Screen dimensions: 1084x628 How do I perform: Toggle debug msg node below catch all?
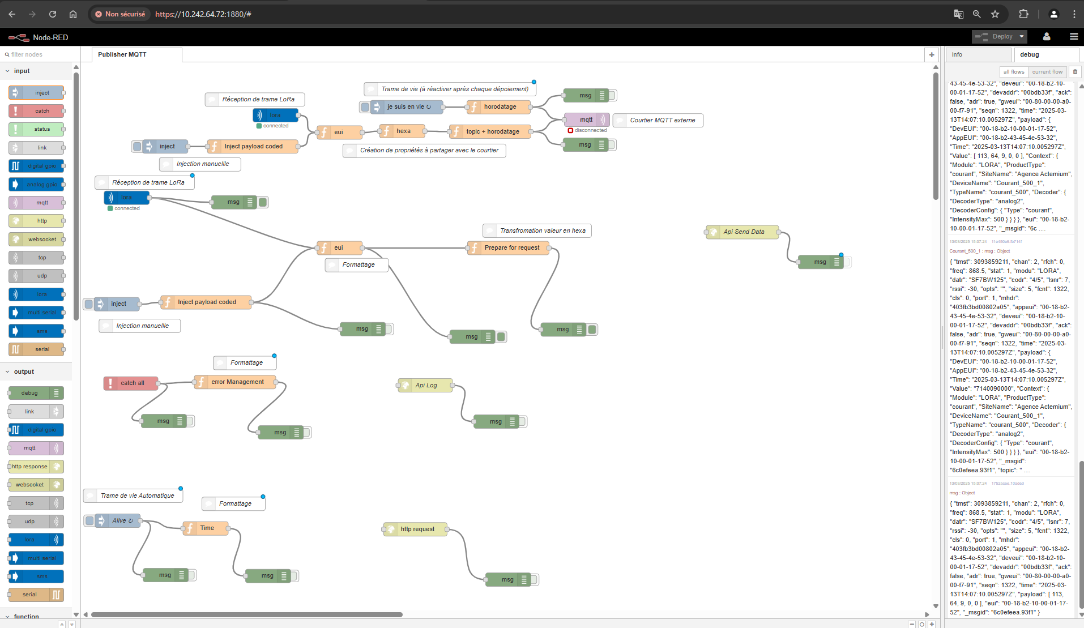point(190,421)
